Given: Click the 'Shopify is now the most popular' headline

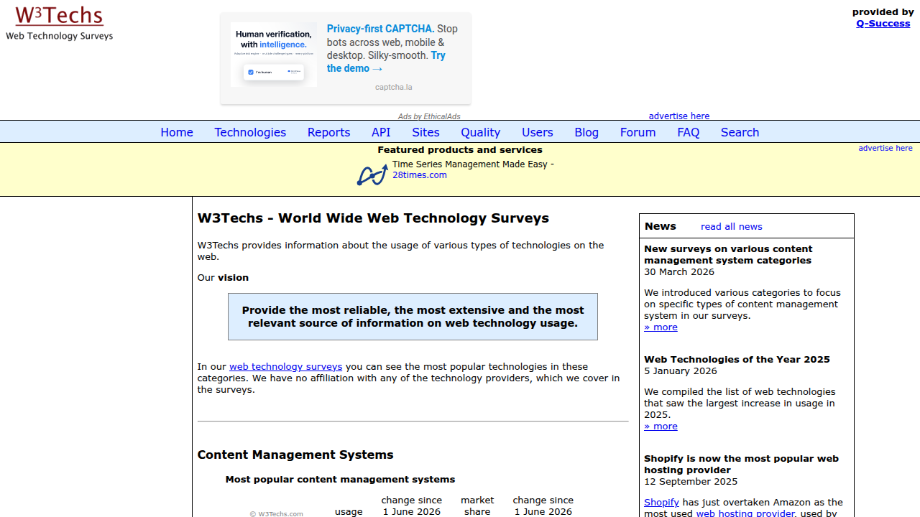Looking at the screenshot, I should [741, 465].
